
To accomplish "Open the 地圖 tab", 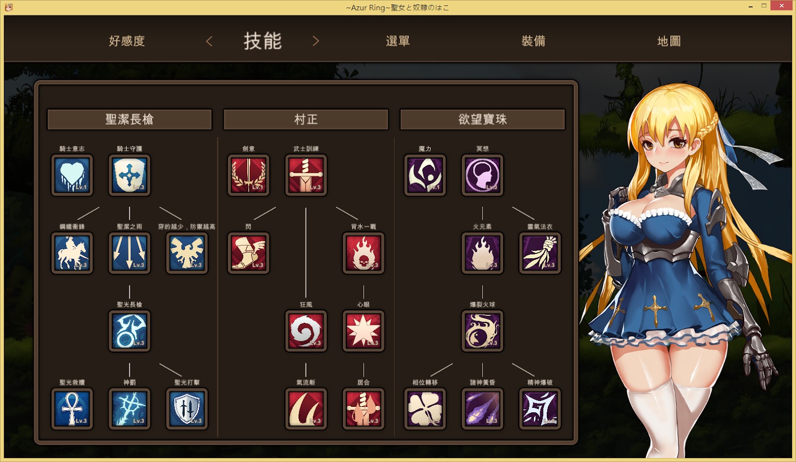I will click(x=669, y=41).
